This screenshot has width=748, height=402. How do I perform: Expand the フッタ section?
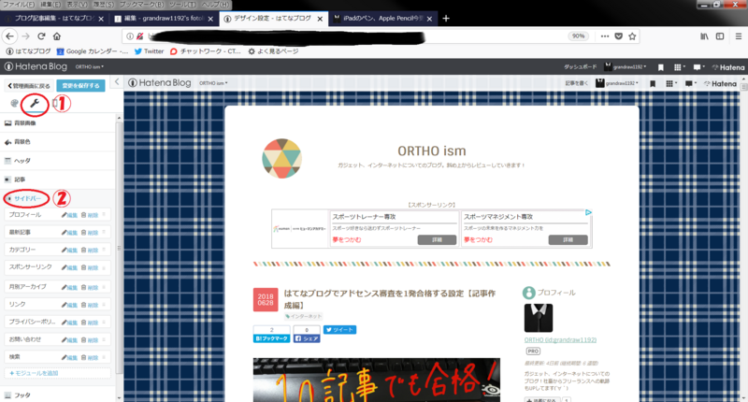click(x=58, y=395)
